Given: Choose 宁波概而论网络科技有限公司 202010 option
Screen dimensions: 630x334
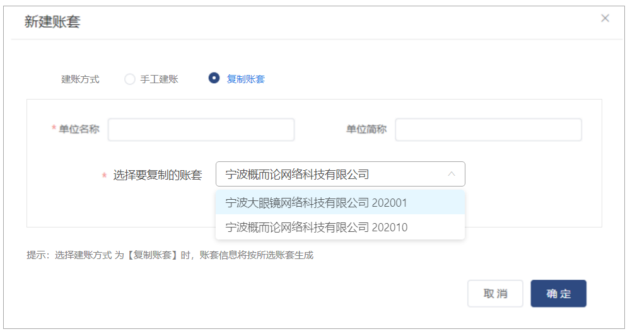Looking at the screenshot, I should click(341, 227).
